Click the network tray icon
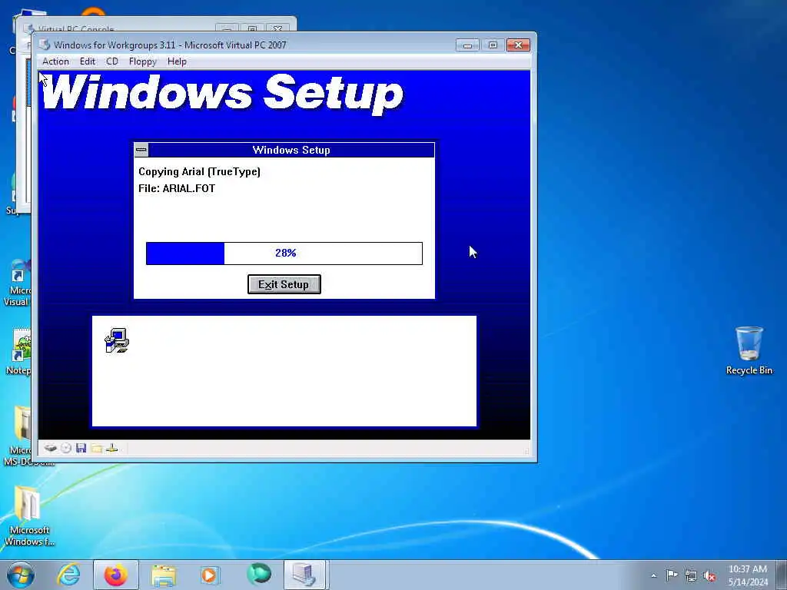Screen dimensions: 787x590 point(691,575)
